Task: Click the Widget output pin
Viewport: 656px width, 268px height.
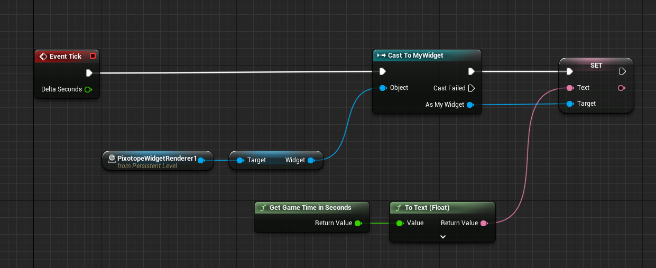Action: (310, 160)
